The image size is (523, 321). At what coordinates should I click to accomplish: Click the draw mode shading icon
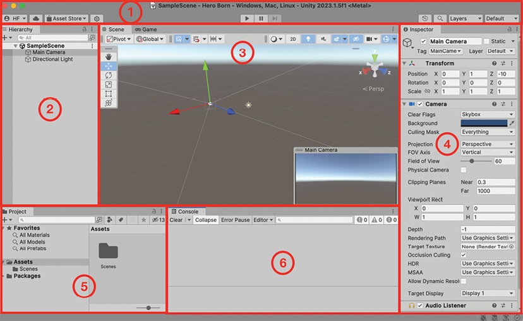(x=274, y=39)
